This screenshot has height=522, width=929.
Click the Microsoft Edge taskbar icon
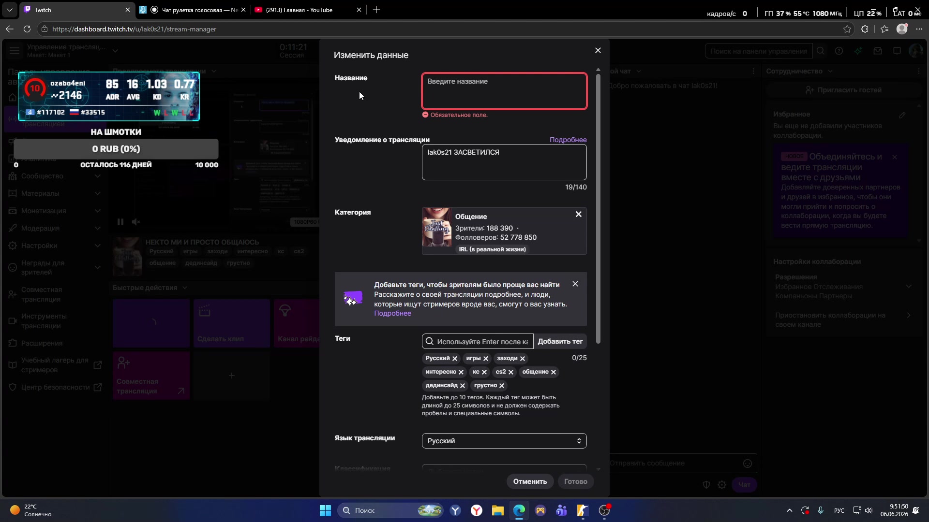(x=519, y=510)
